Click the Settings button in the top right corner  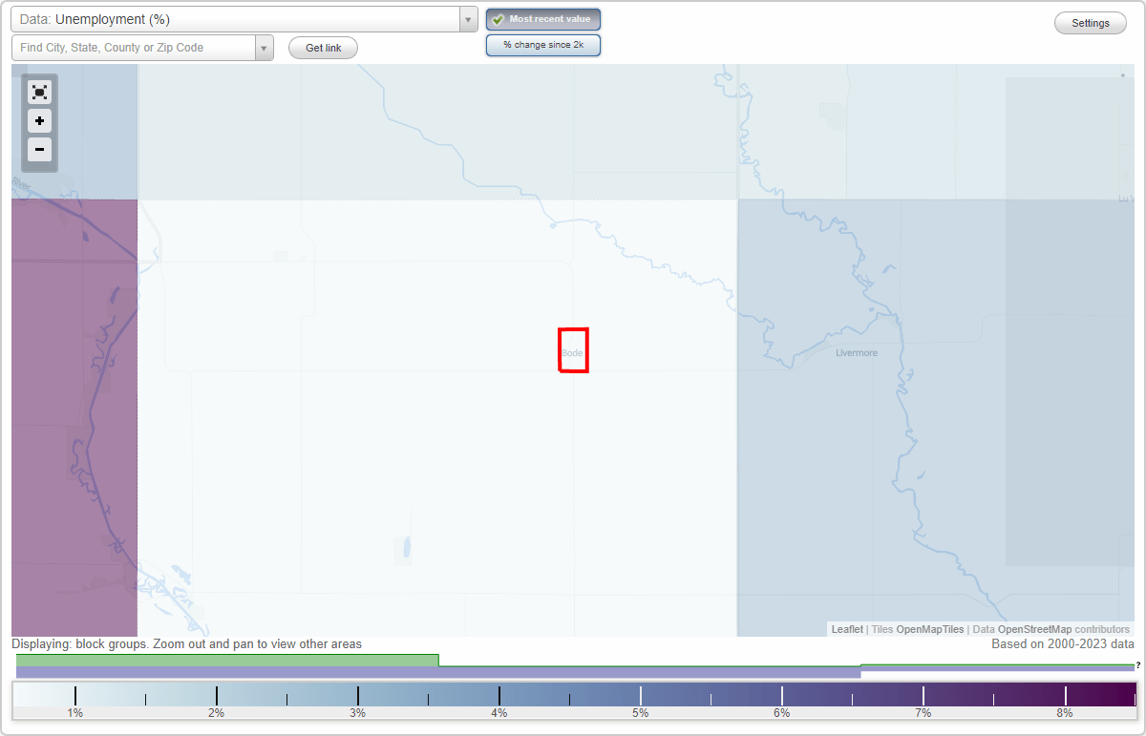coord(1090,22)
